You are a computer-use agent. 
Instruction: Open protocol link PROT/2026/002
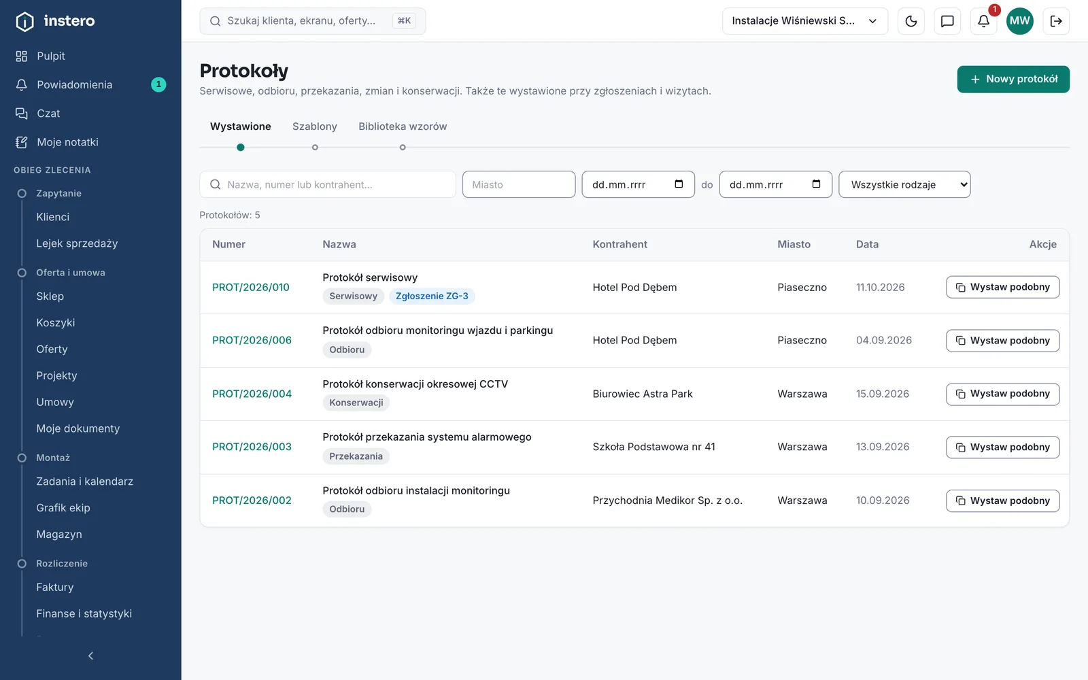(x=252, y=500)
